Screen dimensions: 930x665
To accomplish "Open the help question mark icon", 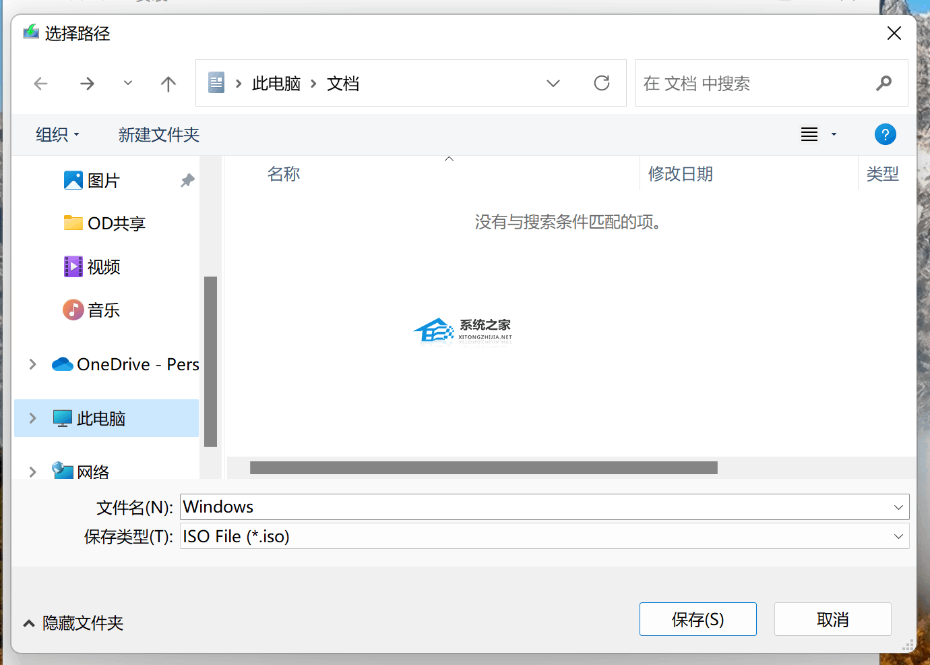I will 885,134.
